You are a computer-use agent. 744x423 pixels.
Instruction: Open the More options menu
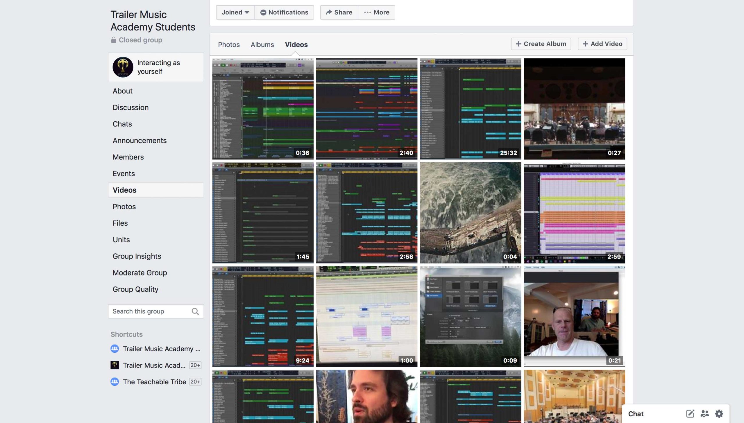pos(376,12)
